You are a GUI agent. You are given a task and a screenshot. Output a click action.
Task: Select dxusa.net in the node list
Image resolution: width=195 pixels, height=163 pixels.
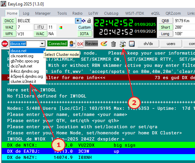click(x=27, y=51)
